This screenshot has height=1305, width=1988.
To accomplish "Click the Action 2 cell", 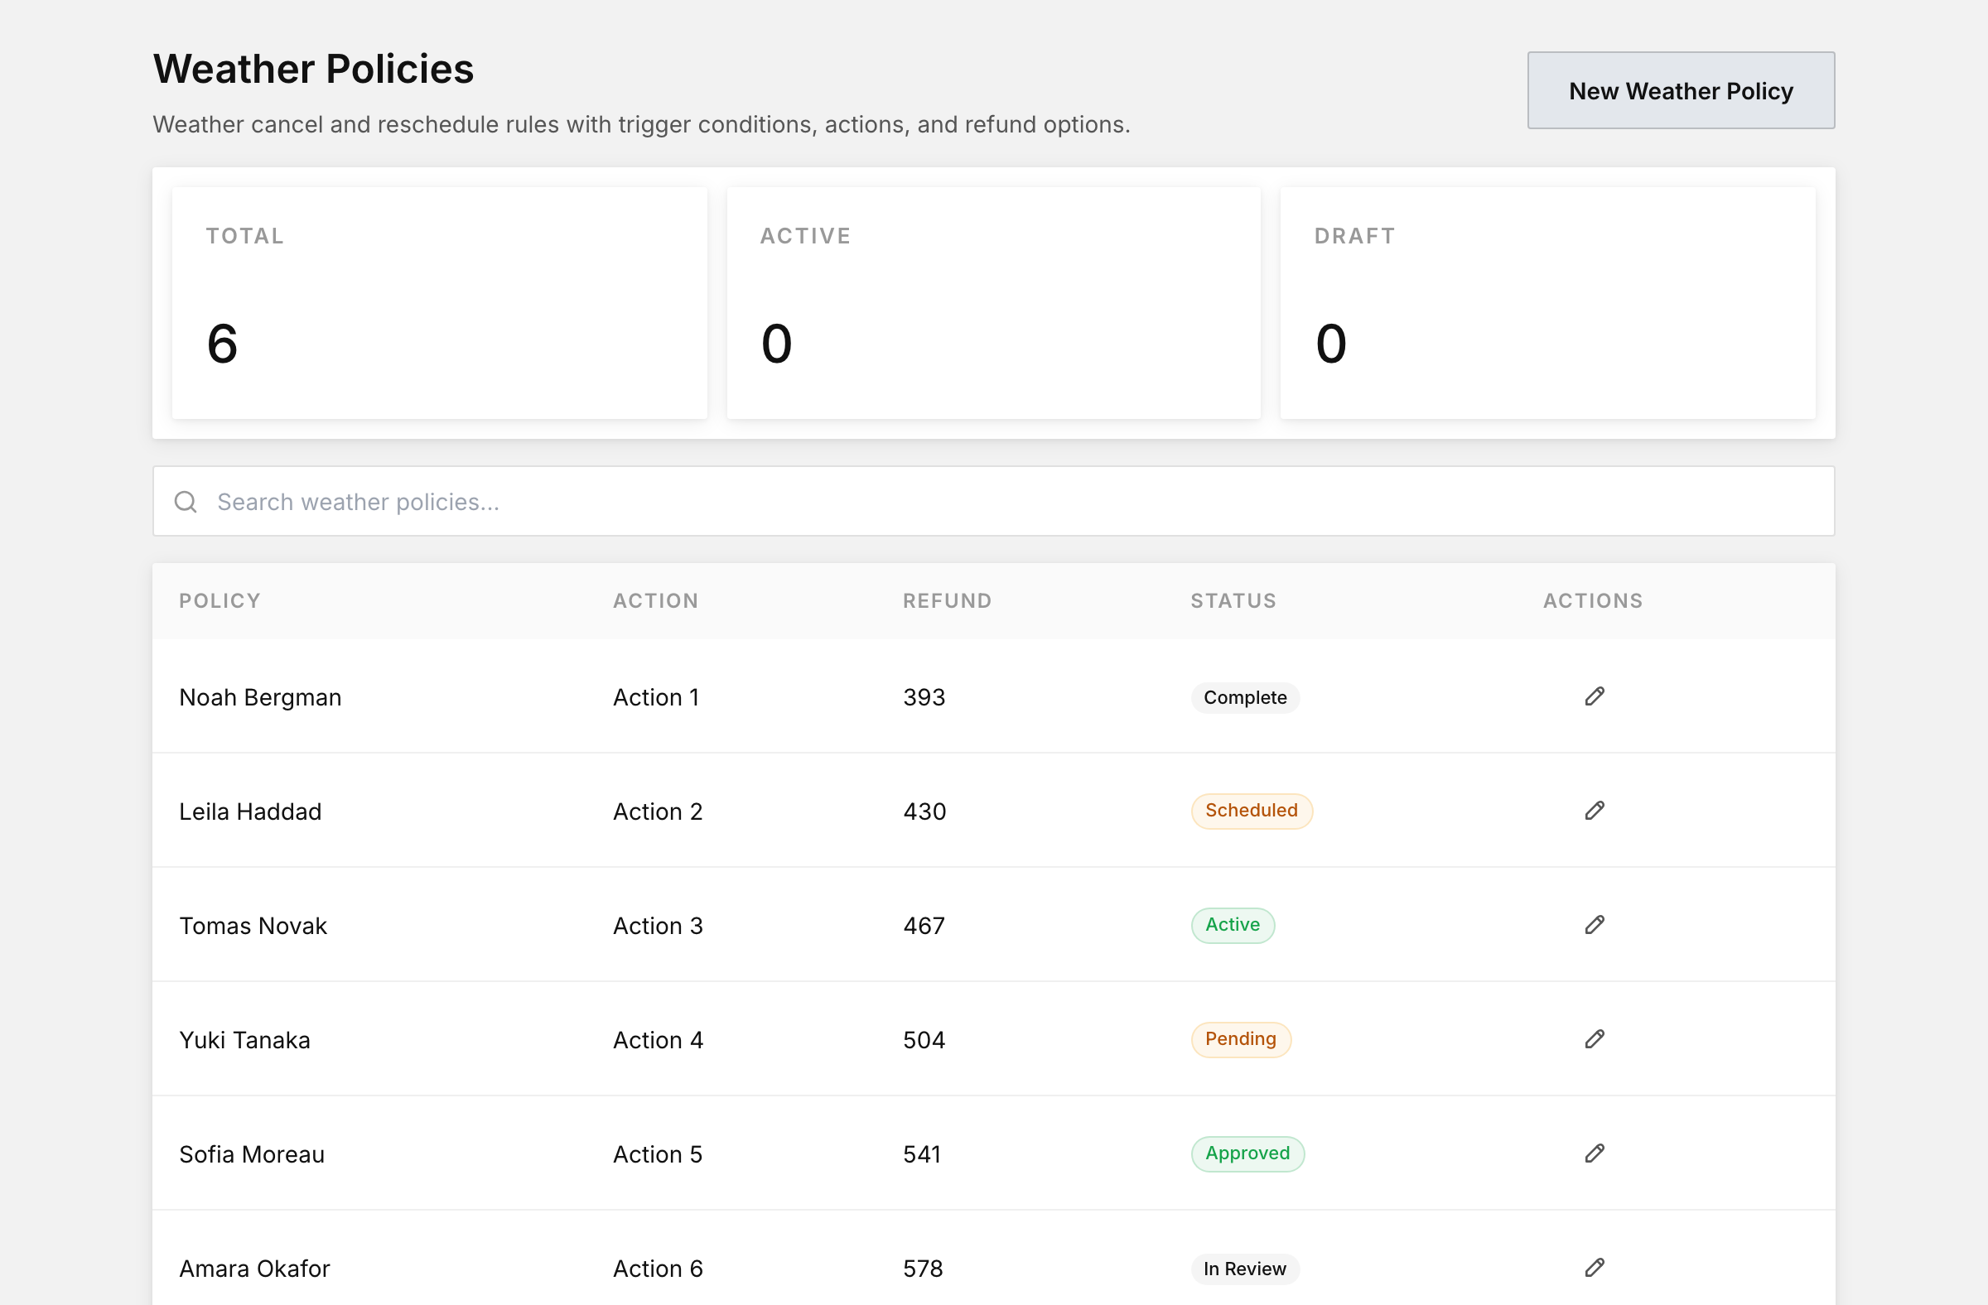I will 658,811.
